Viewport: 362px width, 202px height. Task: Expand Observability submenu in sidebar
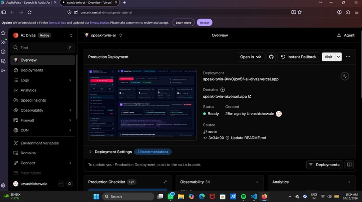[x=70, y=110]
